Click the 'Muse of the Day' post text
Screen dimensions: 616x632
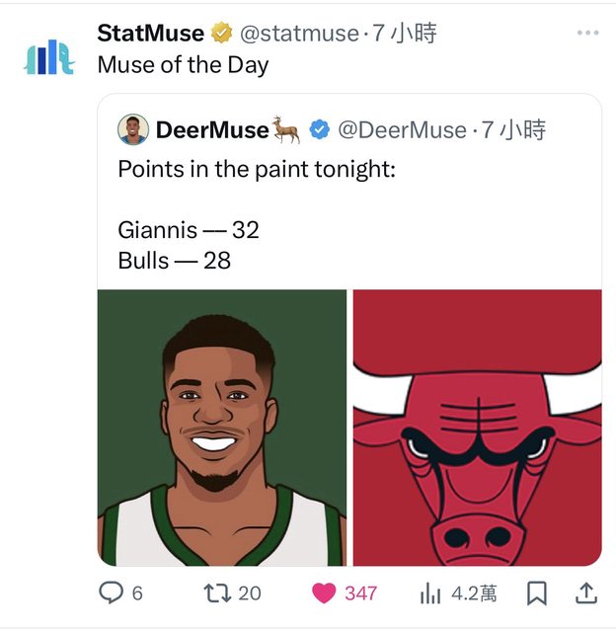point(183,65)
